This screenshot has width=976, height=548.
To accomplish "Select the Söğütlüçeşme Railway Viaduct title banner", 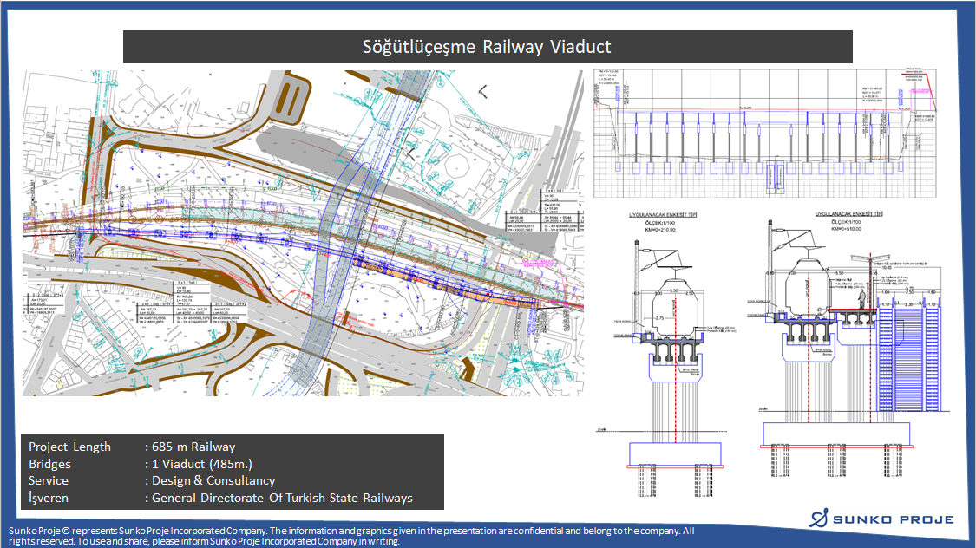I will [488, 47].
